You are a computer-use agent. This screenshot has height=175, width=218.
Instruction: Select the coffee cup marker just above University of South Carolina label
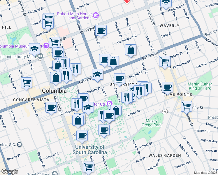tap(82, 136)
